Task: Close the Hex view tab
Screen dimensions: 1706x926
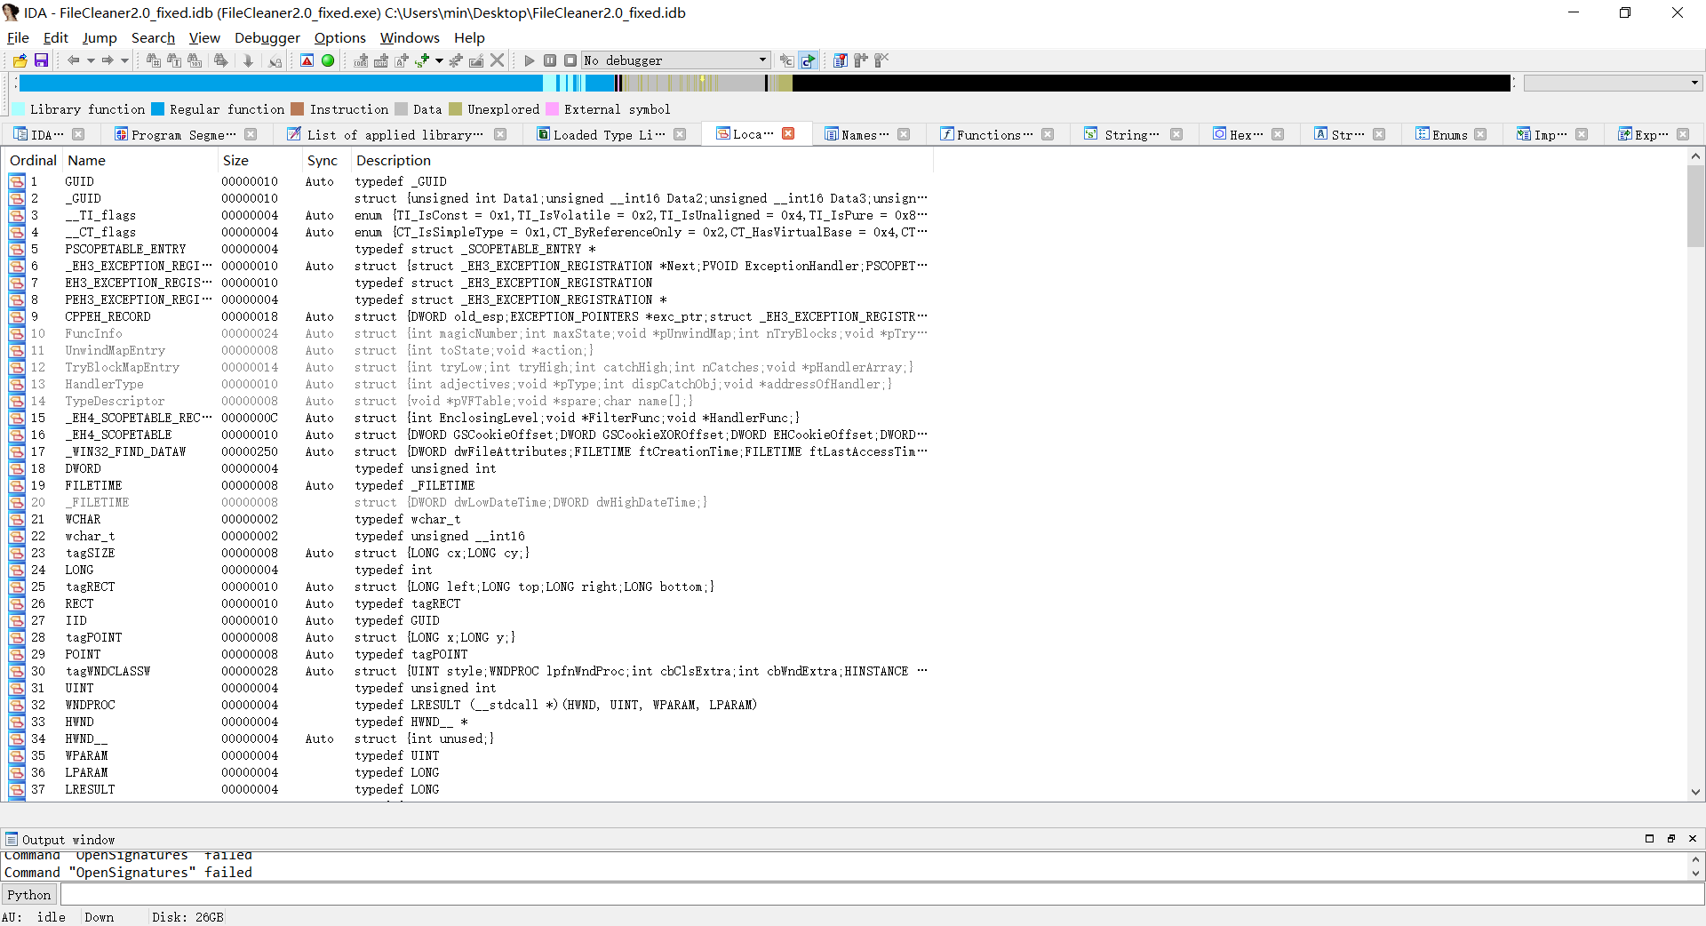Action: coord(1278,134)
